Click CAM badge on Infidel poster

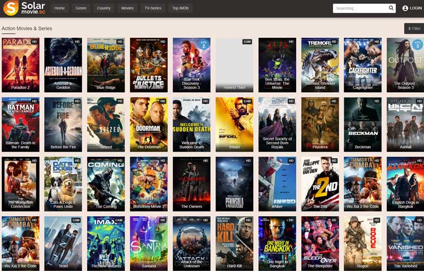(247, 101)
